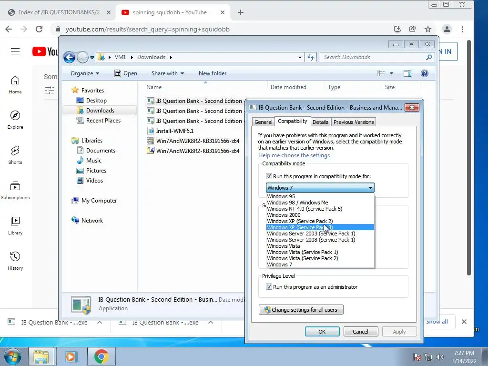This screenshot has width=488, height=366.
Task: Click the Explorer forward arrow button
Action: [82, 57]
